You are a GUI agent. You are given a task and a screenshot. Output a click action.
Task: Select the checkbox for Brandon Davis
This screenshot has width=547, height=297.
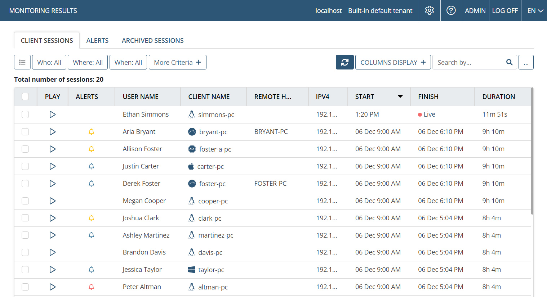coord(25,252)
